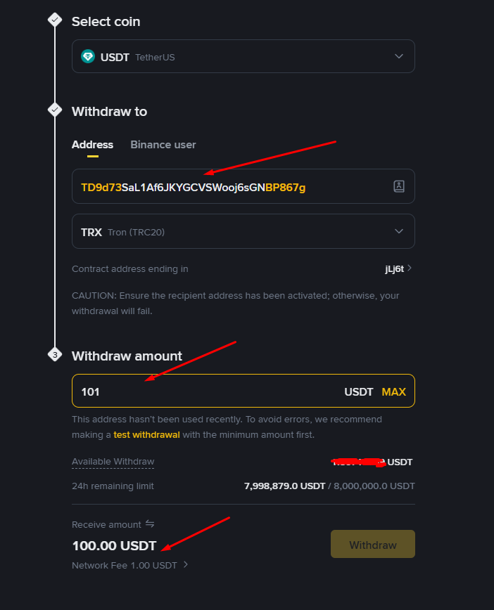This screenshot has height=610, width=494.
Task: Expand the USDT coin selector chevron
Action: (399, 57)
